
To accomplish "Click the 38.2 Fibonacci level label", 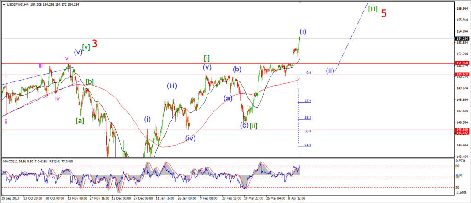I will [x=308, y=118].
